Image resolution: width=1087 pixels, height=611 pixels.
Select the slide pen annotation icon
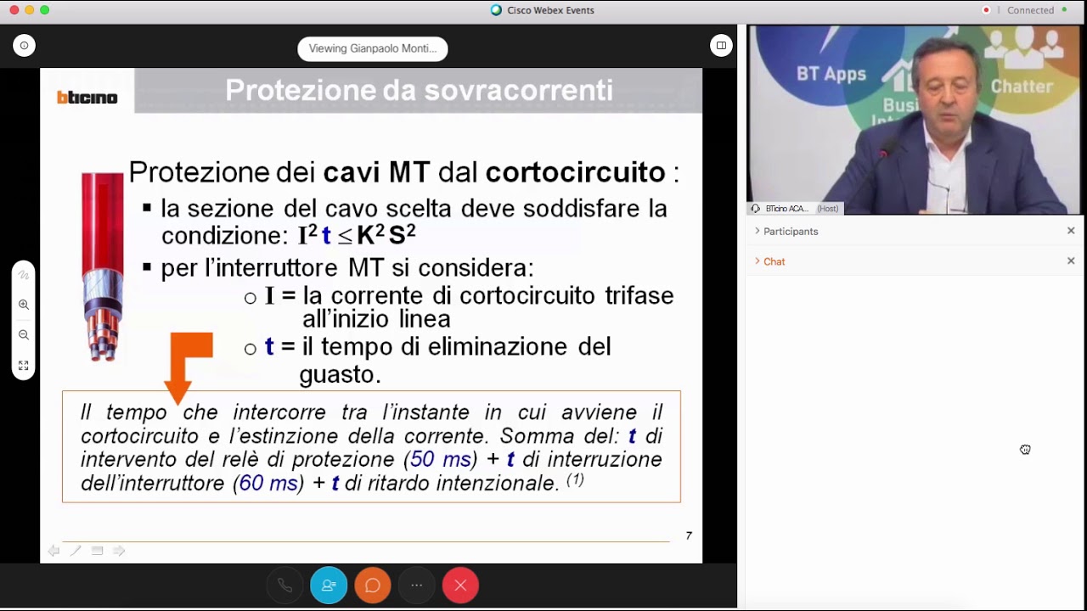[76, 551]
